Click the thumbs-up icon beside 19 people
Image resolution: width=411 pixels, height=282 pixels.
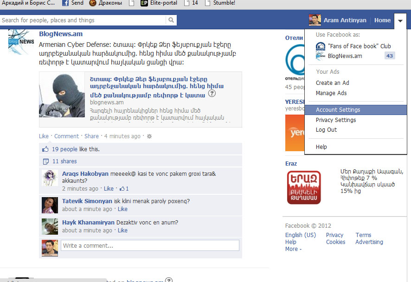(x=45, y=149)
